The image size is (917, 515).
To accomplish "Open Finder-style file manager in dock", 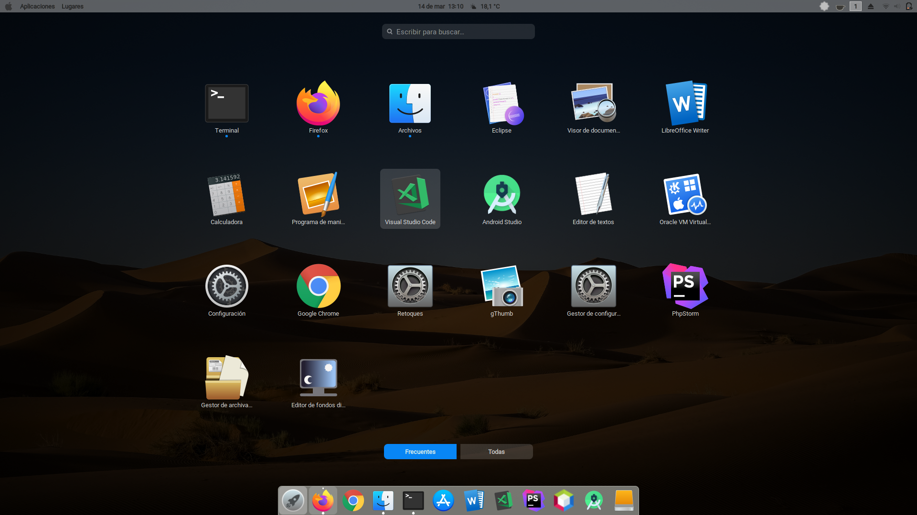I will [383, 501].
